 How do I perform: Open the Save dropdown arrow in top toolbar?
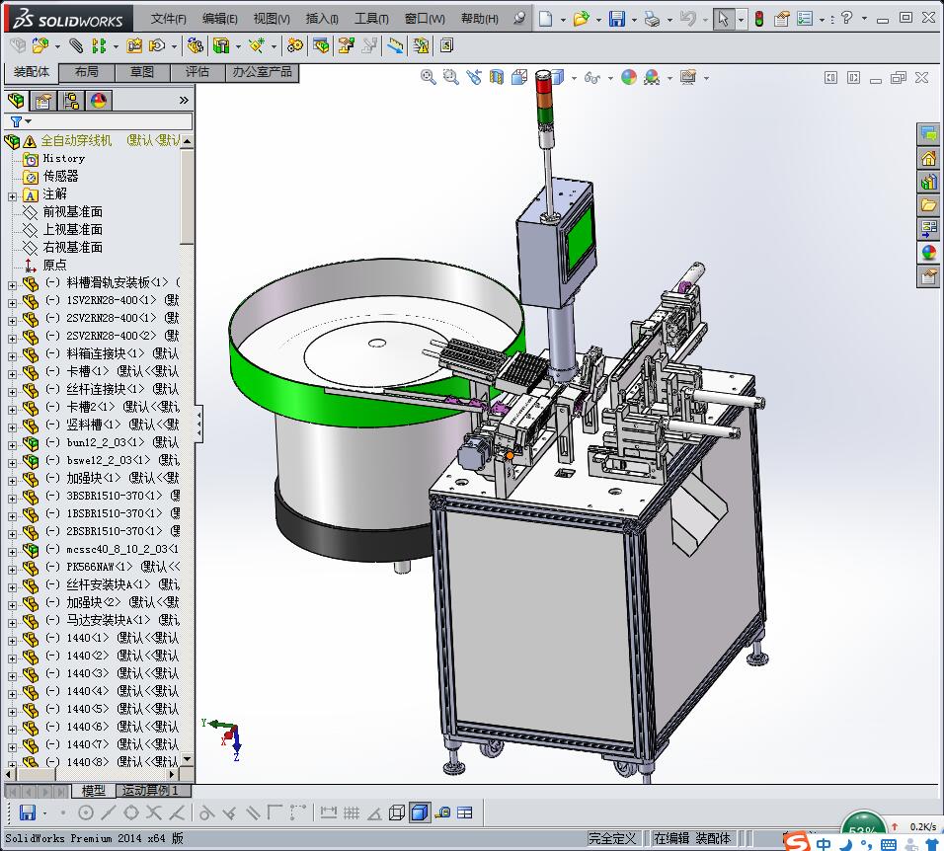pyautogui.click(x=634, y=20)
